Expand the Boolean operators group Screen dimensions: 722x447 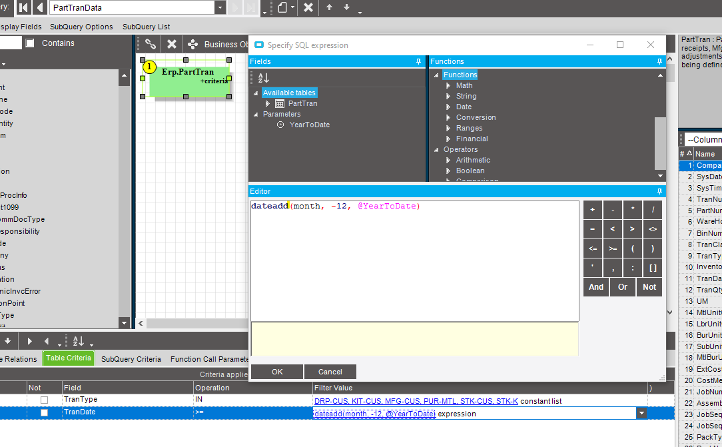click(448, 171)
